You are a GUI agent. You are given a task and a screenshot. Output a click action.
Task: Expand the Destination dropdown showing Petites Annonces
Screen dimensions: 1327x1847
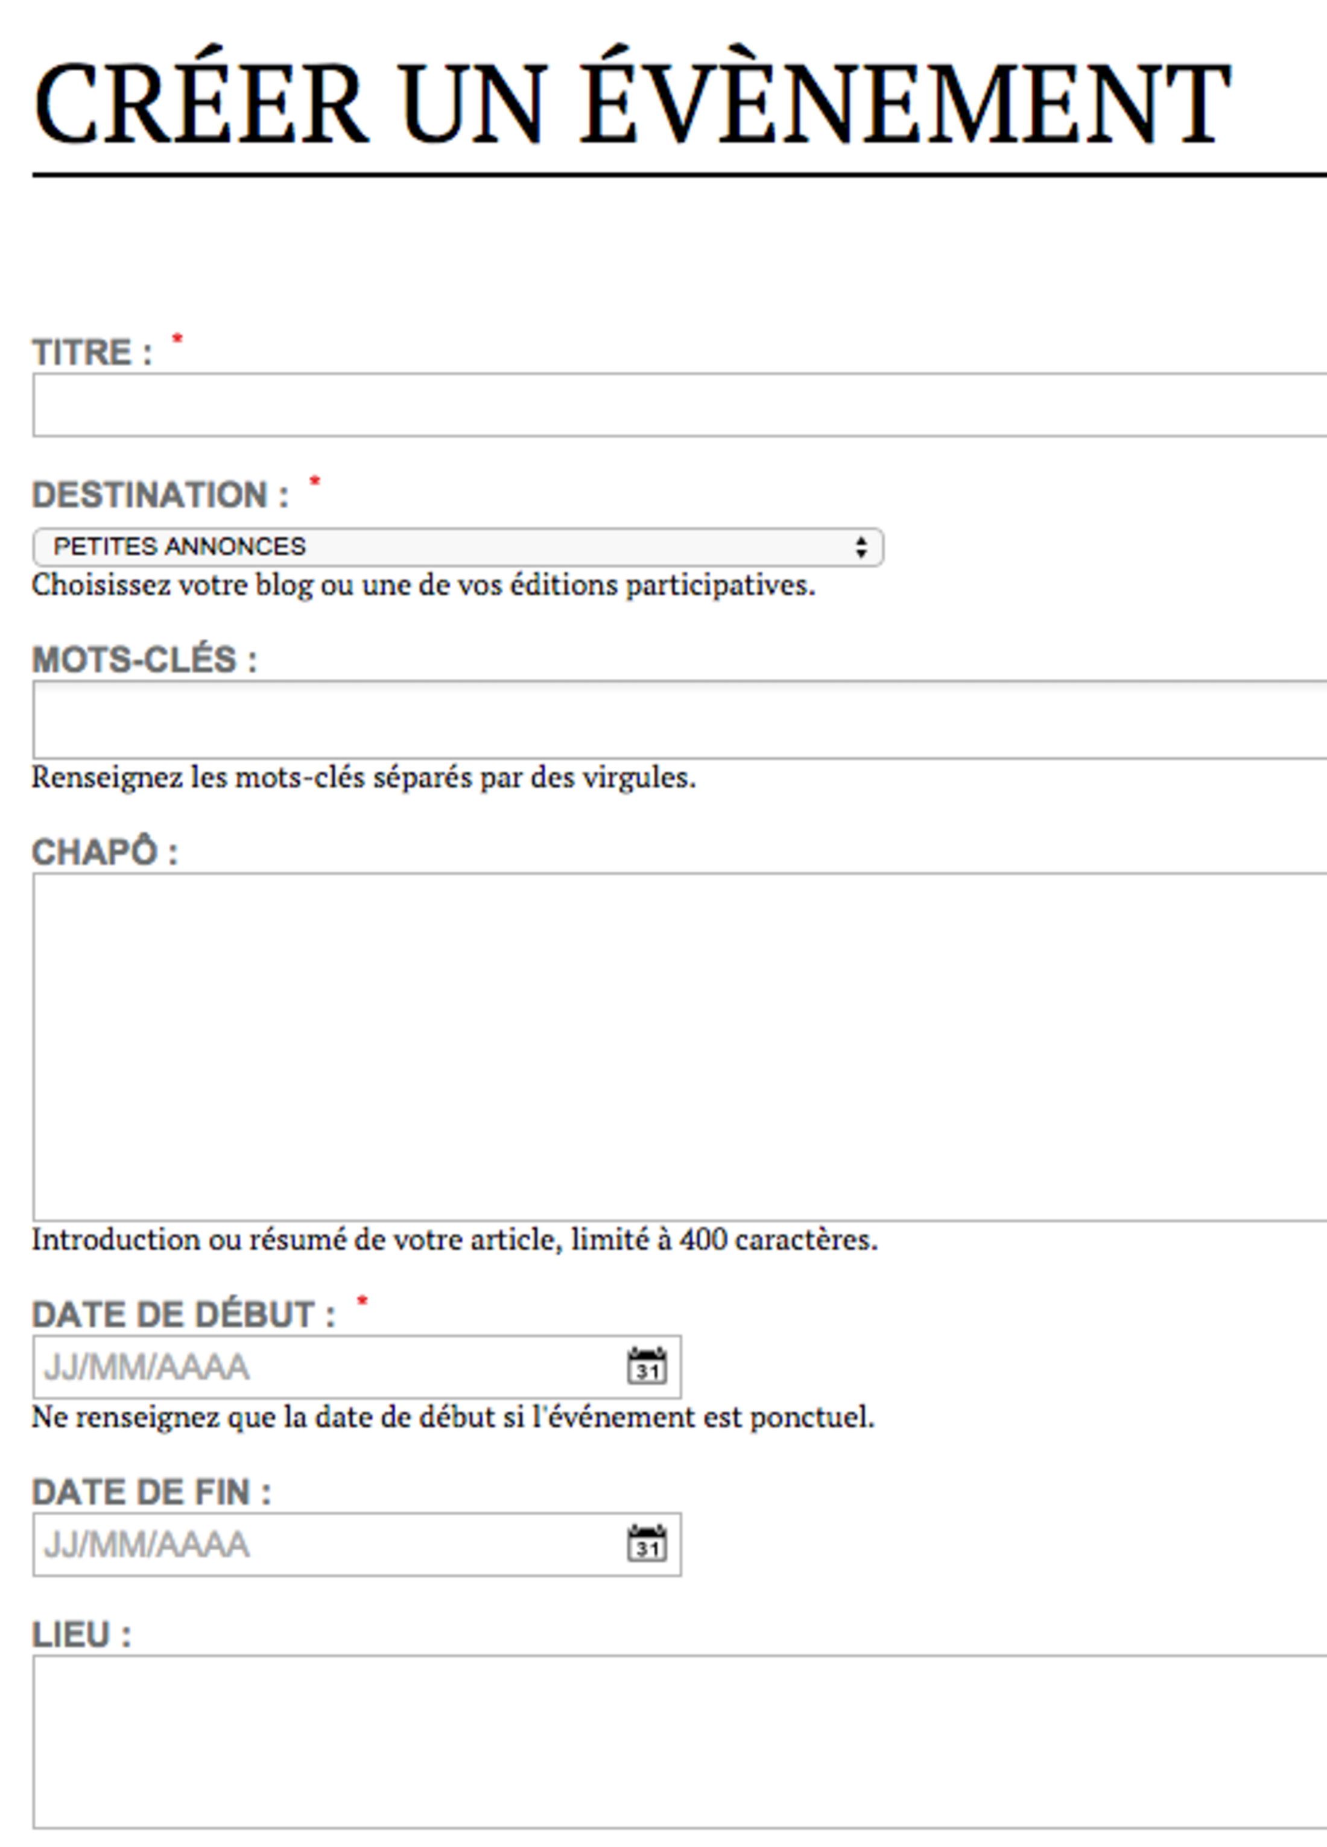[x=458, y=546]
